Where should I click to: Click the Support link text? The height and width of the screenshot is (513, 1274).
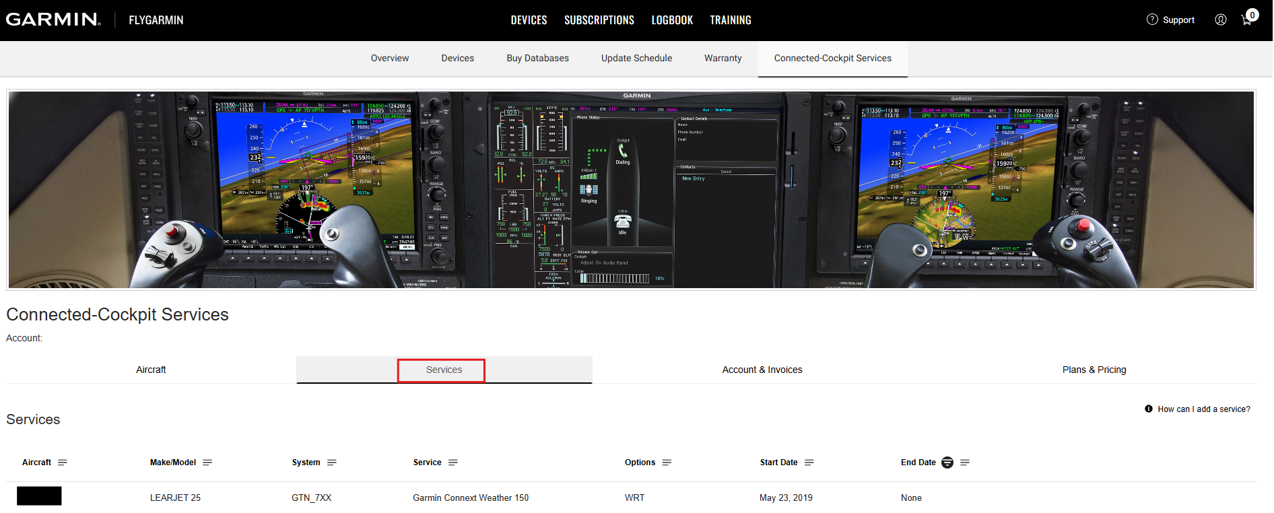tap(1178, 20)
